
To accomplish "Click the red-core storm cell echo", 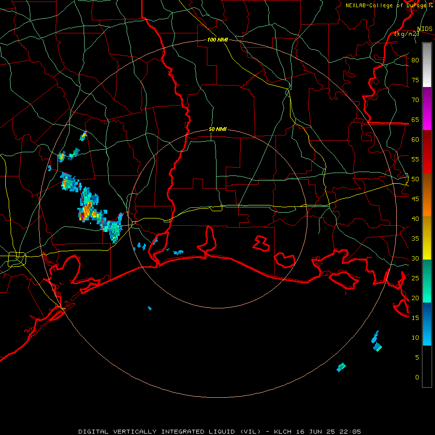I will coord(82,216).
